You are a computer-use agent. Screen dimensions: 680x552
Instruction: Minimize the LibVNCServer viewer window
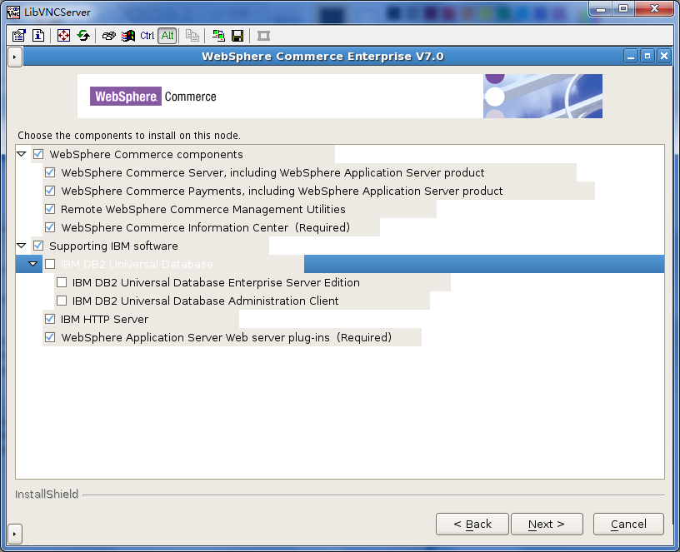[601, 8]
